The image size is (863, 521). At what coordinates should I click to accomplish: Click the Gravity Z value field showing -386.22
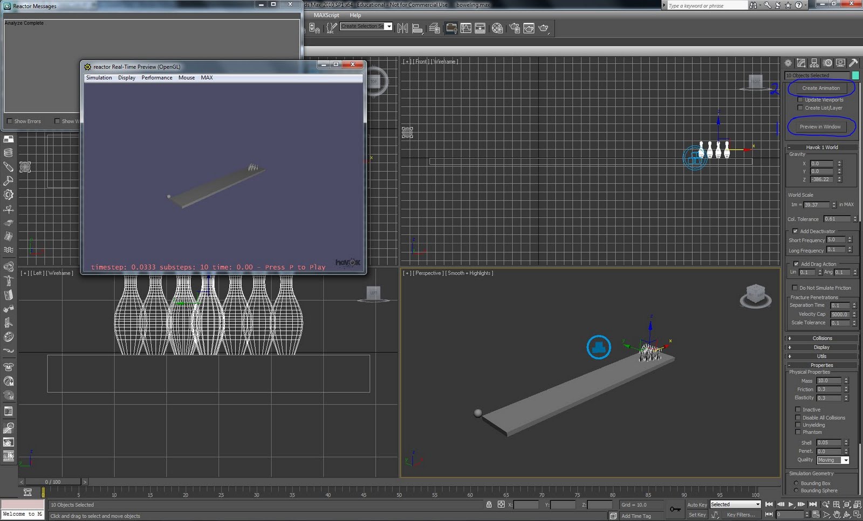coord(821,179)
